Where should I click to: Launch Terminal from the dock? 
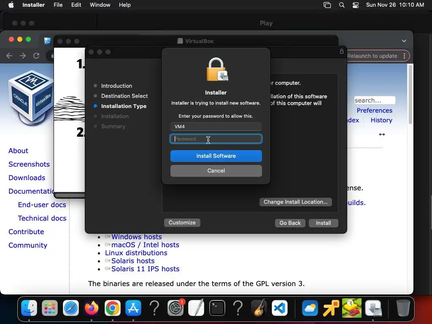pos(217,308)
